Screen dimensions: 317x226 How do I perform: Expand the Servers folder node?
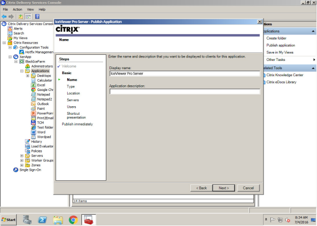(22, 156)
